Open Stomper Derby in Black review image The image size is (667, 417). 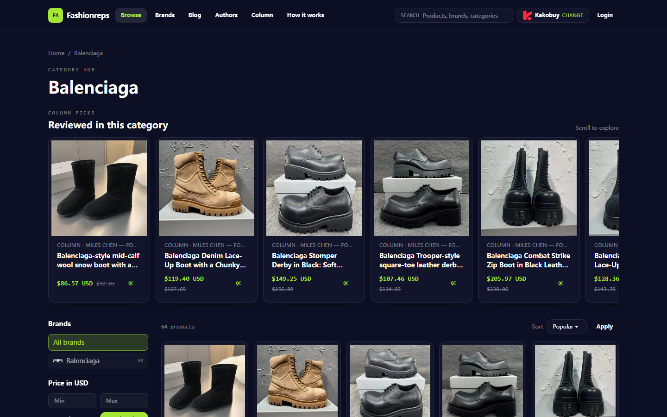[x=314, y=188]
